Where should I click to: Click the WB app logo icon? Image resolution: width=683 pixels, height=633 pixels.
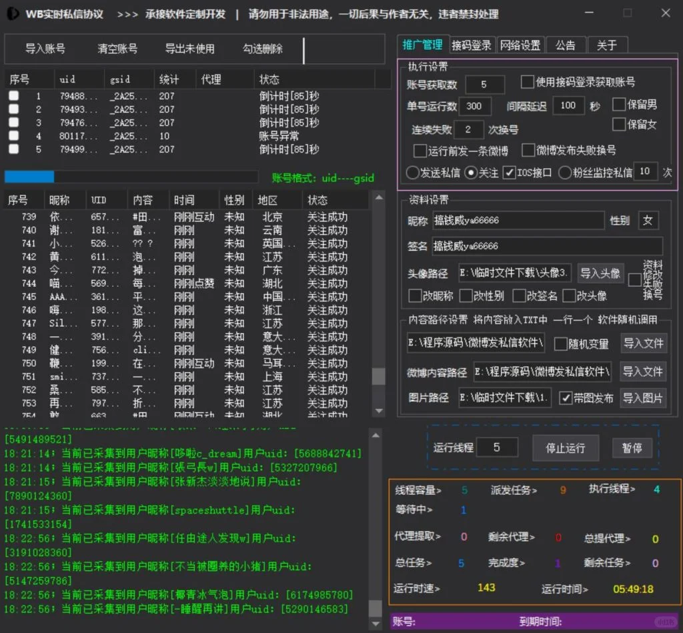(12, 13)
